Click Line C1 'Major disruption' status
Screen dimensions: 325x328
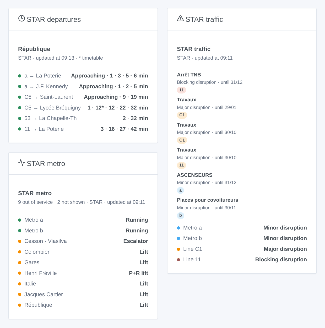pyautogui.click(x=285, y=249)
